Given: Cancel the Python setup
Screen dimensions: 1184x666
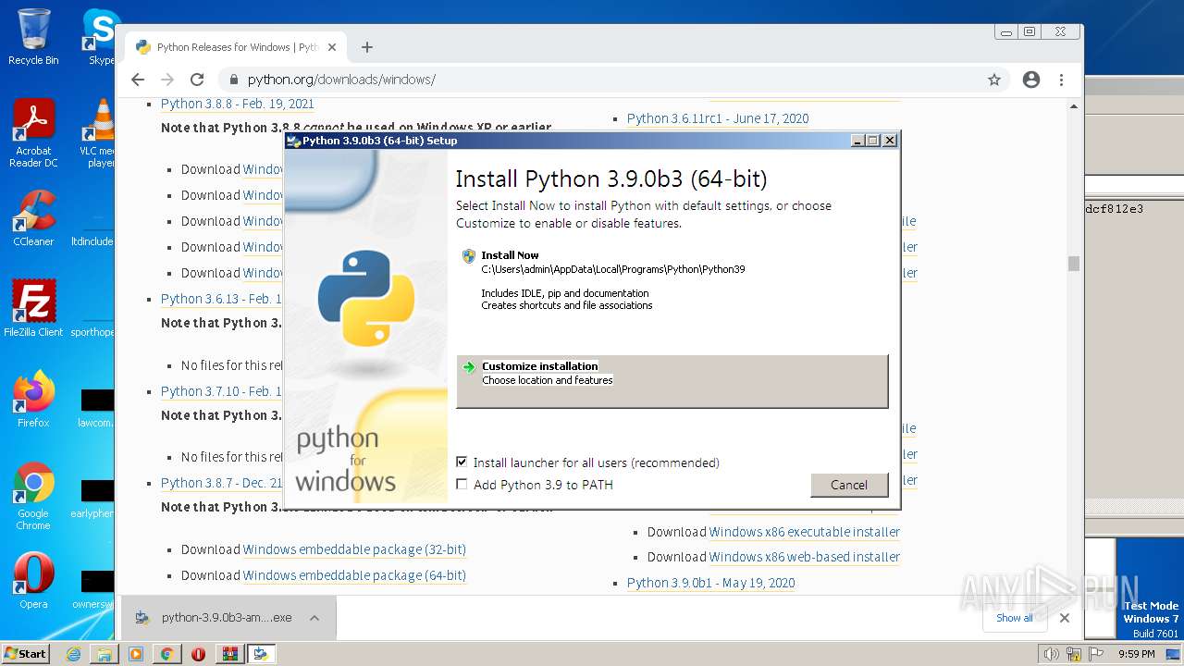Looking at the screenshot, I should point(849,485).
